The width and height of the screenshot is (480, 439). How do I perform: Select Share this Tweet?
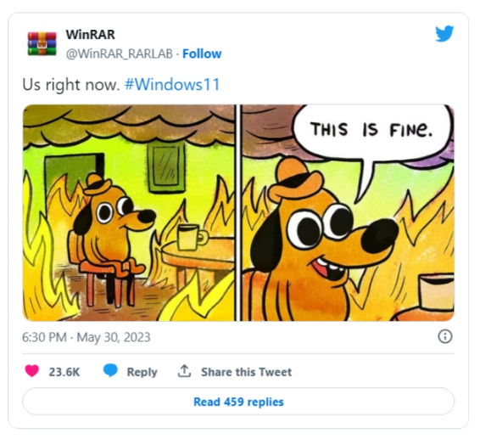click(x=246, y=372)
